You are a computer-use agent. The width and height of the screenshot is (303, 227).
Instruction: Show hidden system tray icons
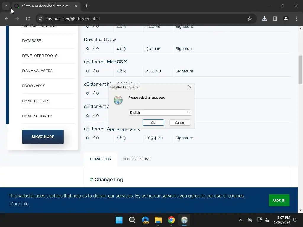[241, 220]
